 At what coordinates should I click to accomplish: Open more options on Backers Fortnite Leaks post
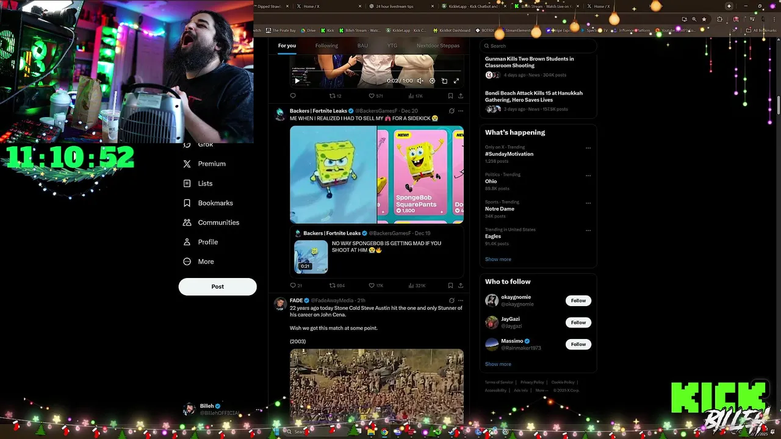click(x=461, y=111)
